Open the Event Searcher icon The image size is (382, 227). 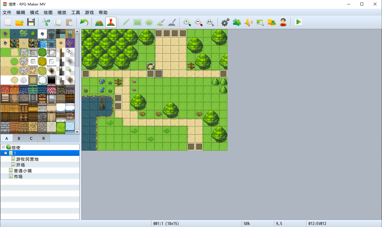point(260,22)
